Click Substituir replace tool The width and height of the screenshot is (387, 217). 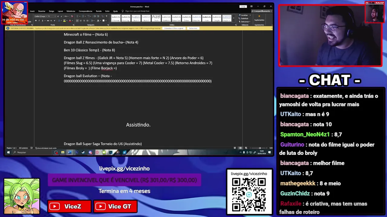[243, 18]
